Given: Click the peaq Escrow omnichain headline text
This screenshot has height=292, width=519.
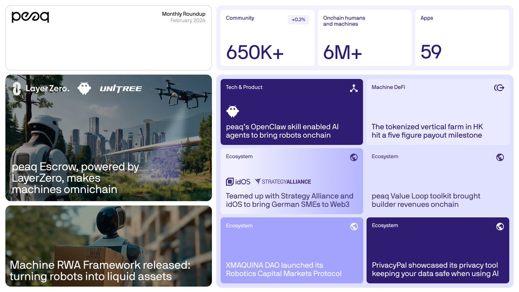Looking at the screenshot, I should pos(75,178).
